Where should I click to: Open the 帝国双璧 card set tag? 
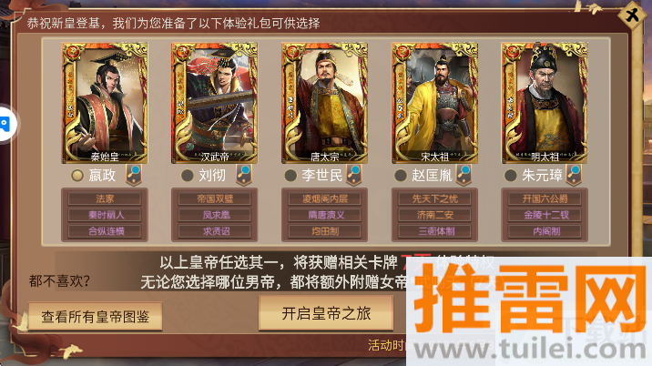point(215,198)
